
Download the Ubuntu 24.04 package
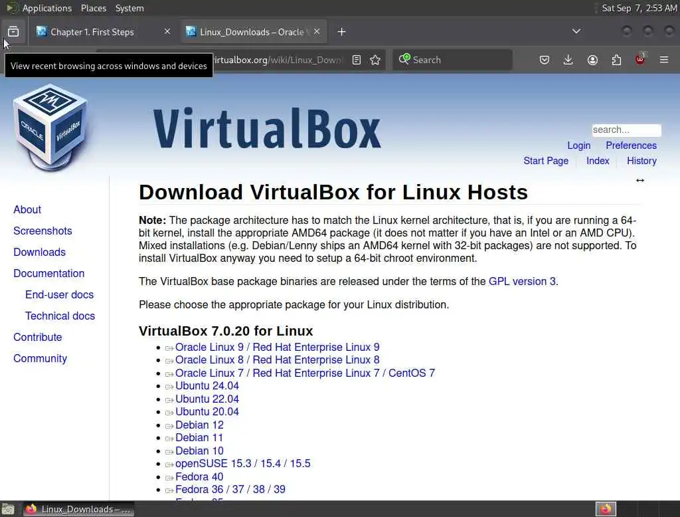207,385
